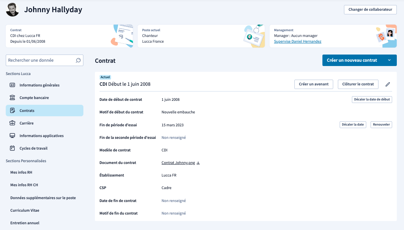404x230 pixels.
Task: Click the Informations générales card icon
Action: tap(12, 85)
